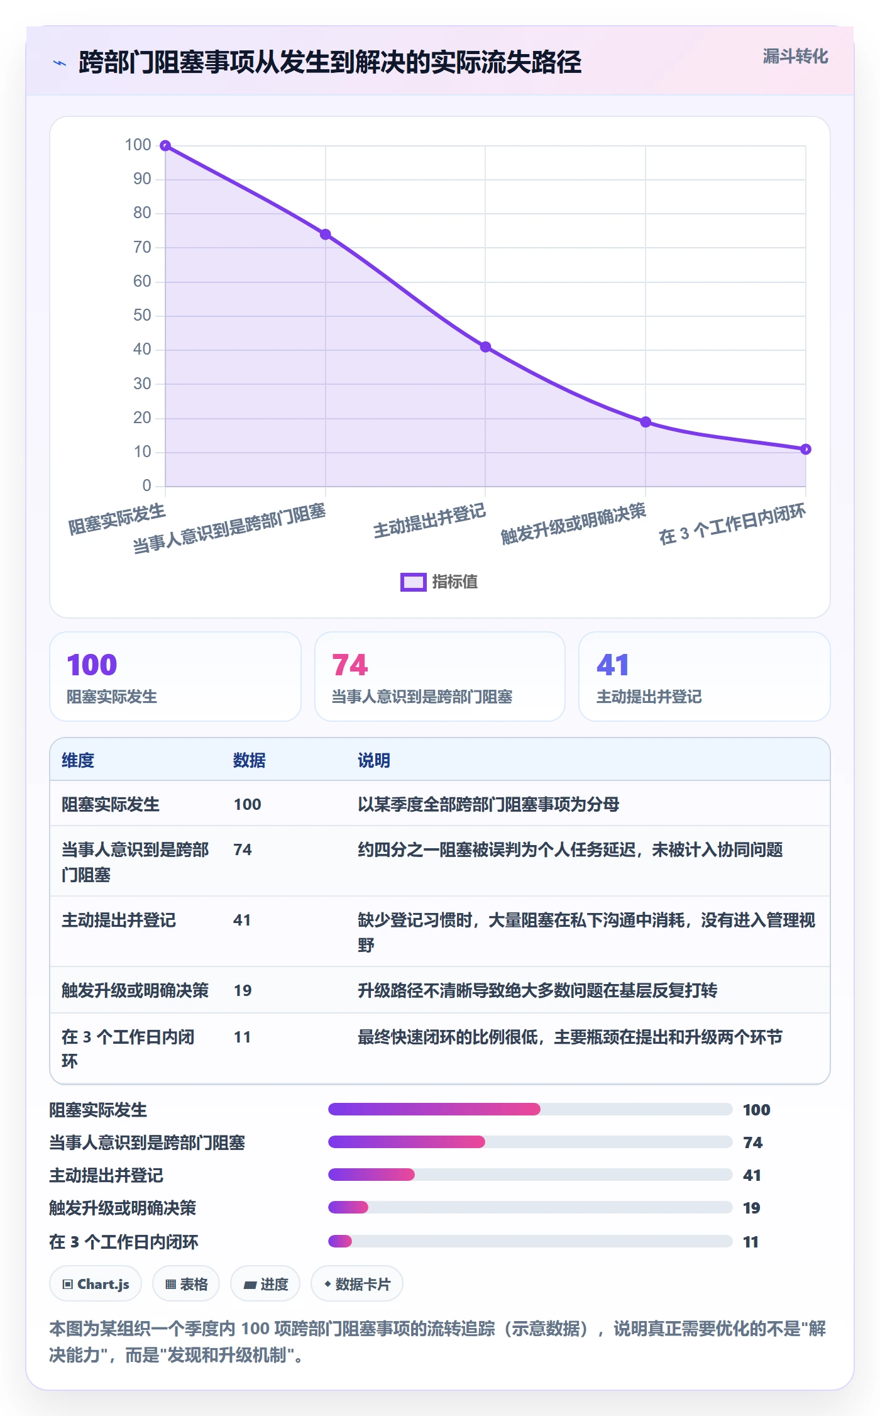Click the chart data point at value 41
Screen dimensions: 880x1416
click(485, 347)
